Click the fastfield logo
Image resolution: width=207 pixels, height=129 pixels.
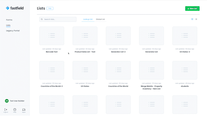pos(15,8)
